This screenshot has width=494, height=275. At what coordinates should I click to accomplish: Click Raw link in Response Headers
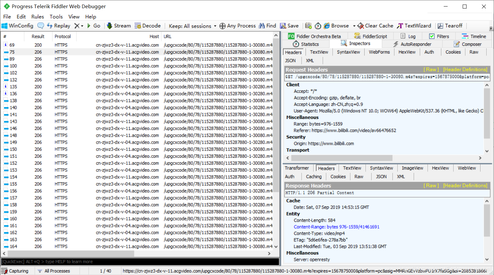click(431, 186)
